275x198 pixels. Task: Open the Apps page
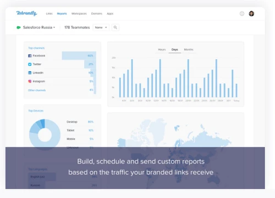coord(110,14)
